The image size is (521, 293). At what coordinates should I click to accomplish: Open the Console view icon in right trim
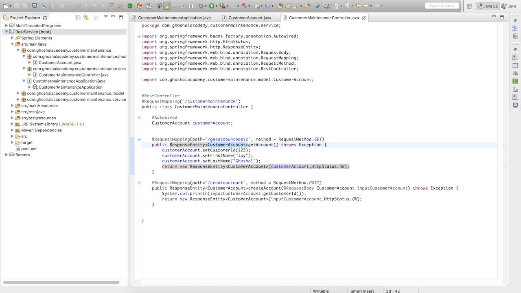515,105
